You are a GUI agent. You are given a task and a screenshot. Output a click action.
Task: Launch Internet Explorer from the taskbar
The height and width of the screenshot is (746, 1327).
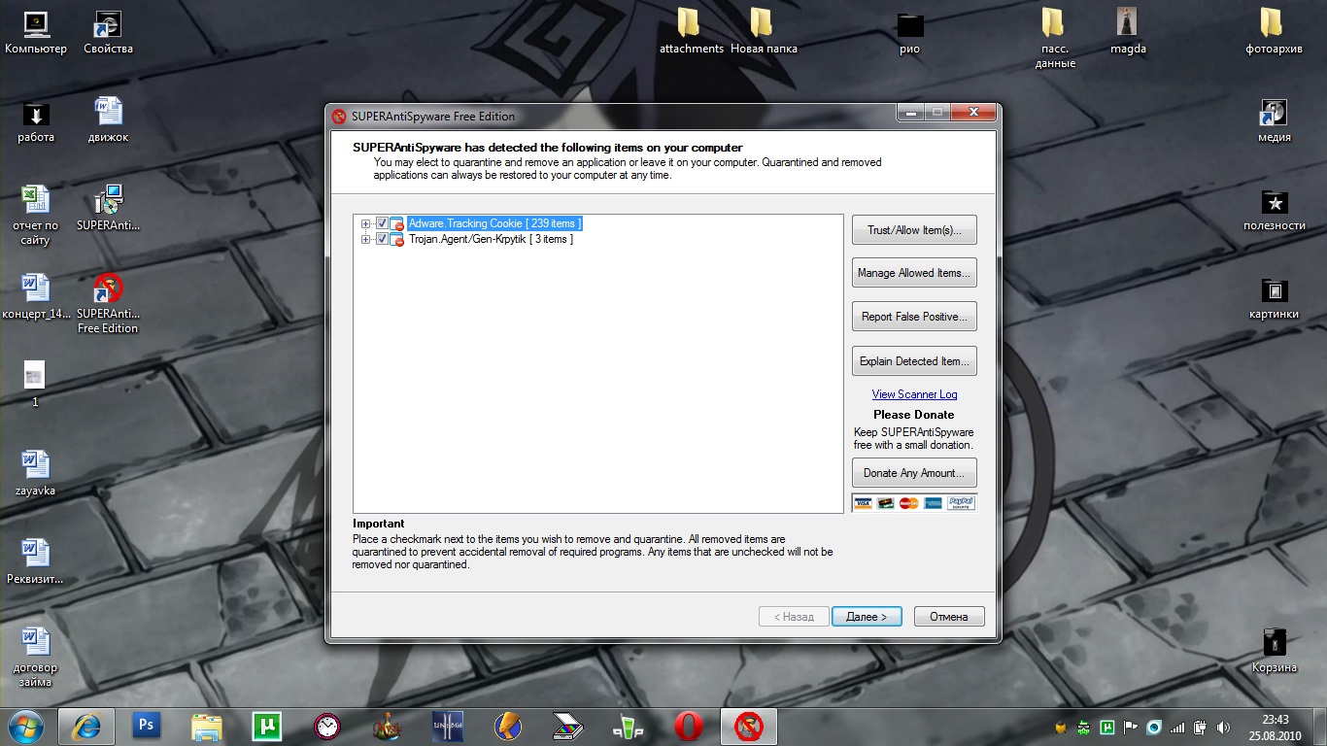pyautogui.click(x=86, y=726)
